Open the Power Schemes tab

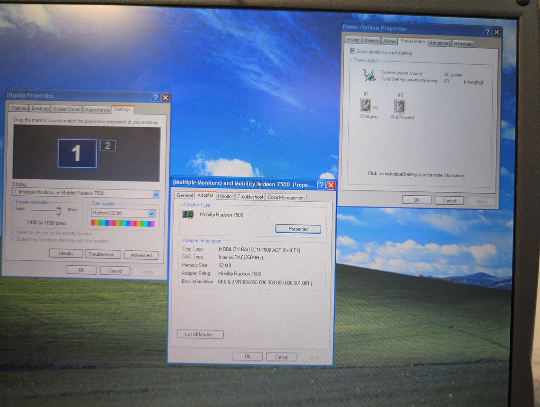pos(363,40)
